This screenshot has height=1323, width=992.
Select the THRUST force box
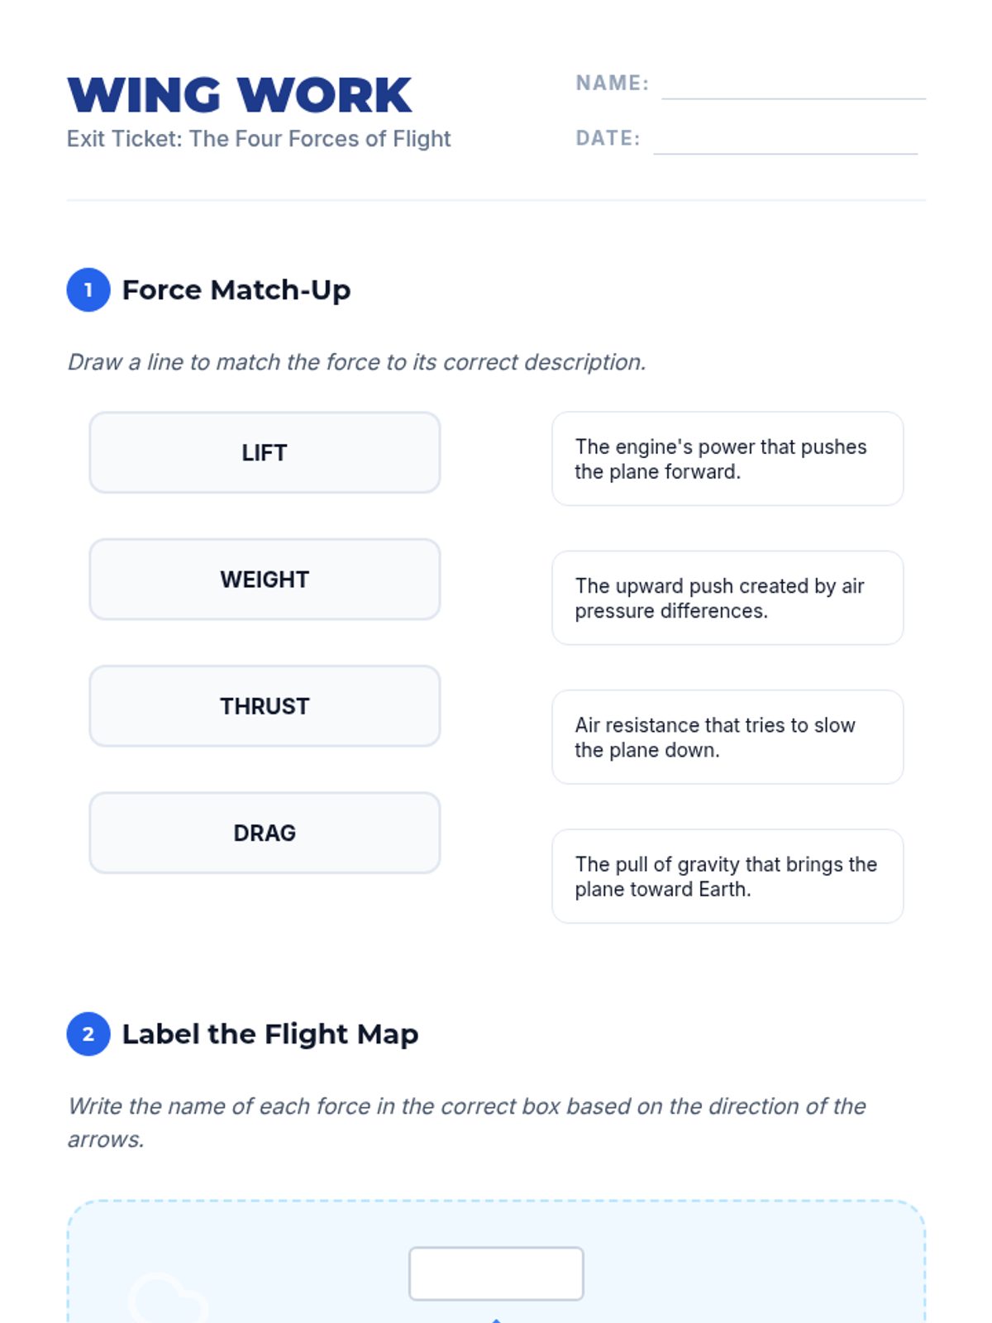coord(265,706)
